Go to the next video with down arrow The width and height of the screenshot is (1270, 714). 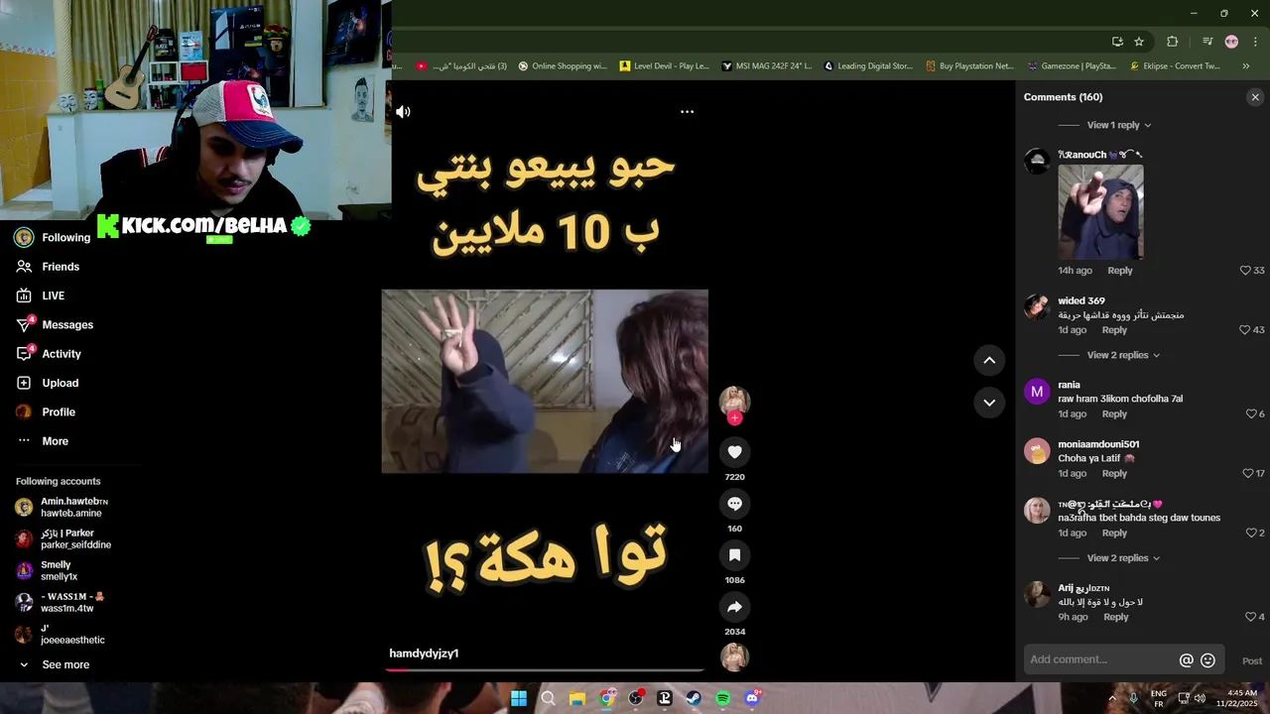click(989, 403)
